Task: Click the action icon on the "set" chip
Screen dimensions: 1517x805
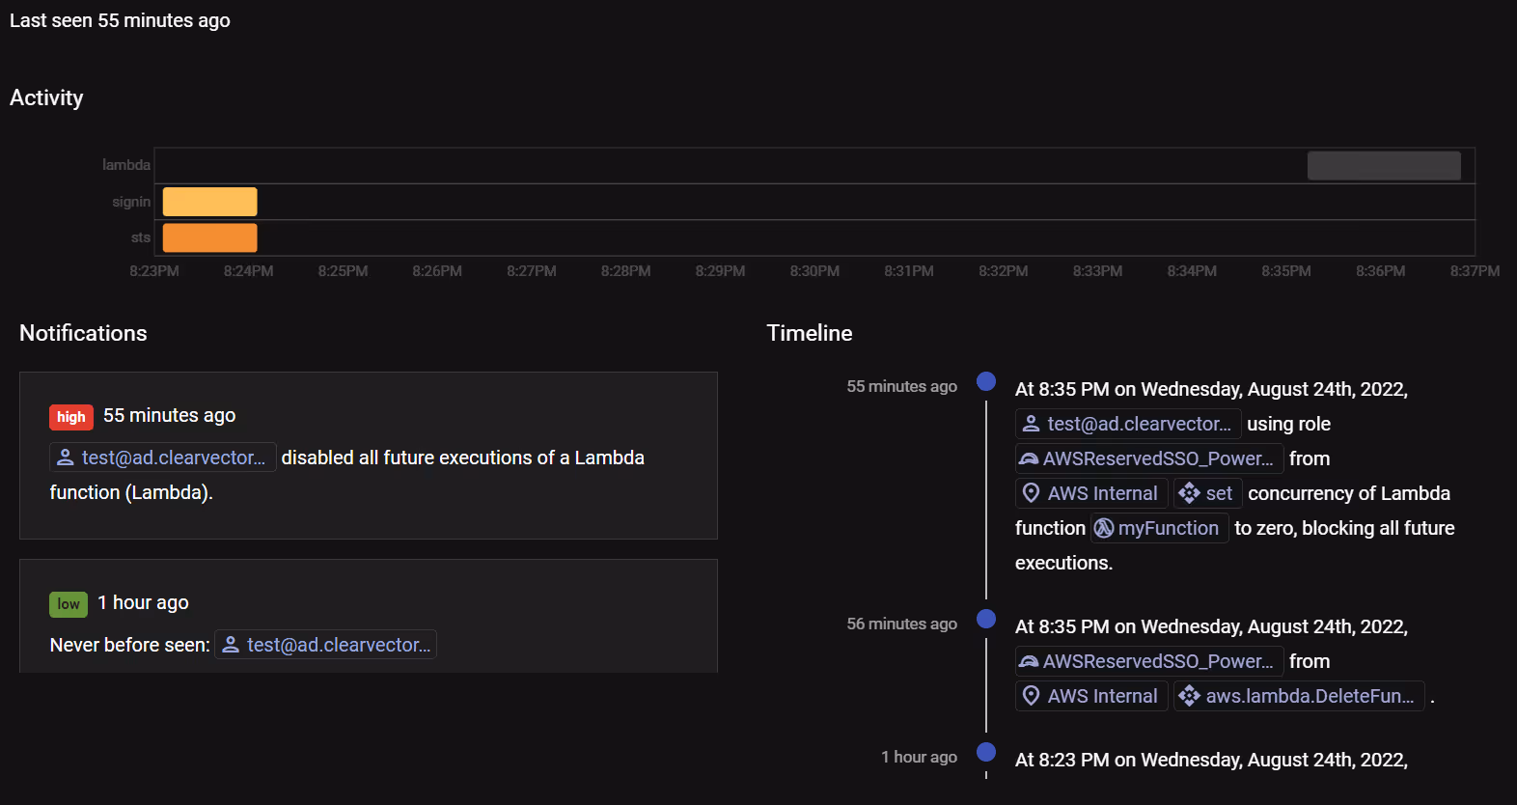Action: (1190, 493)
